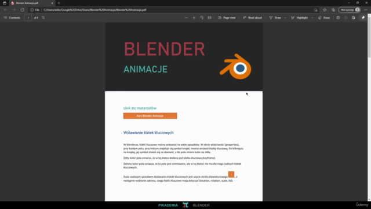The image size is (371, 209).
Task: Select the Highlight tool
Action: (x=299, y=18)
